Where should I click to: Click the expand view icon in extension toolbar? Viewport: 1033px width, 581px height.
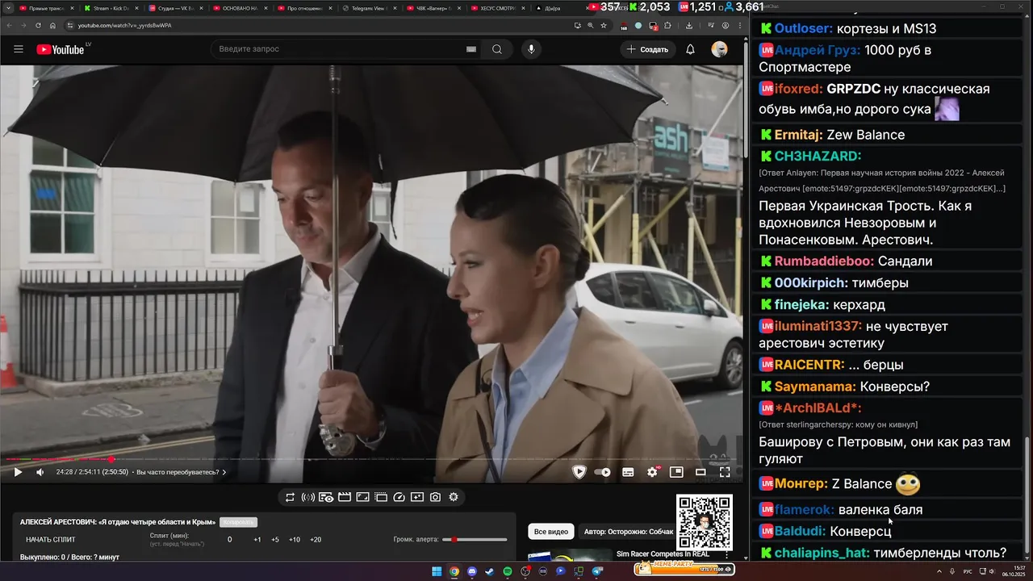click(x=362, y=497)
